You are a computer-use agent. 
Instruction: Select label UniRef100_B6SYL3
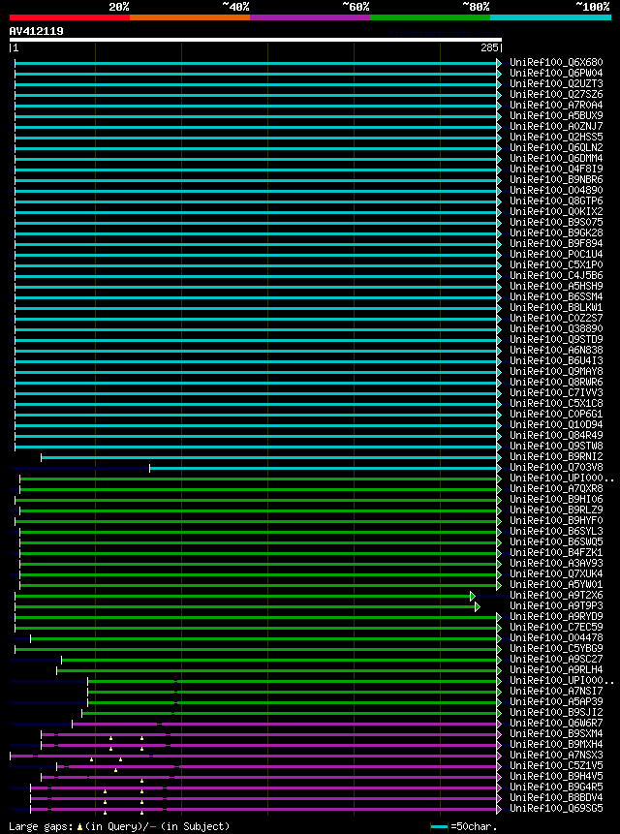click(x=556, y=532)
